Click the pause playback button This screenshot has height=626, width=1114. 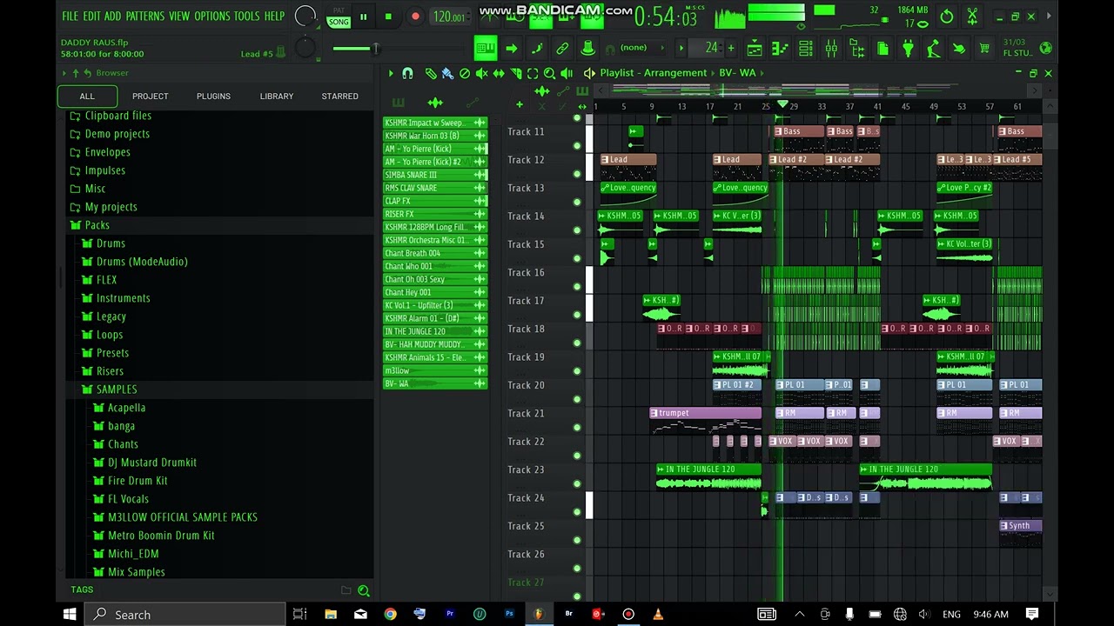coord(363,17)
